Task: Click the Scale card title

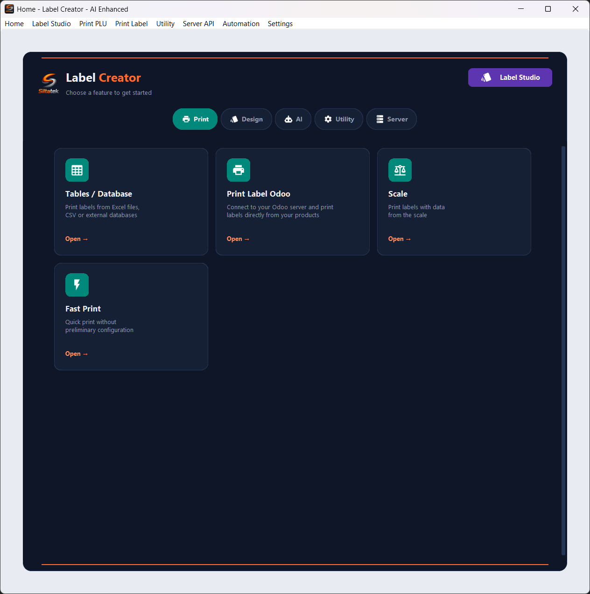Action: [398, 194]
